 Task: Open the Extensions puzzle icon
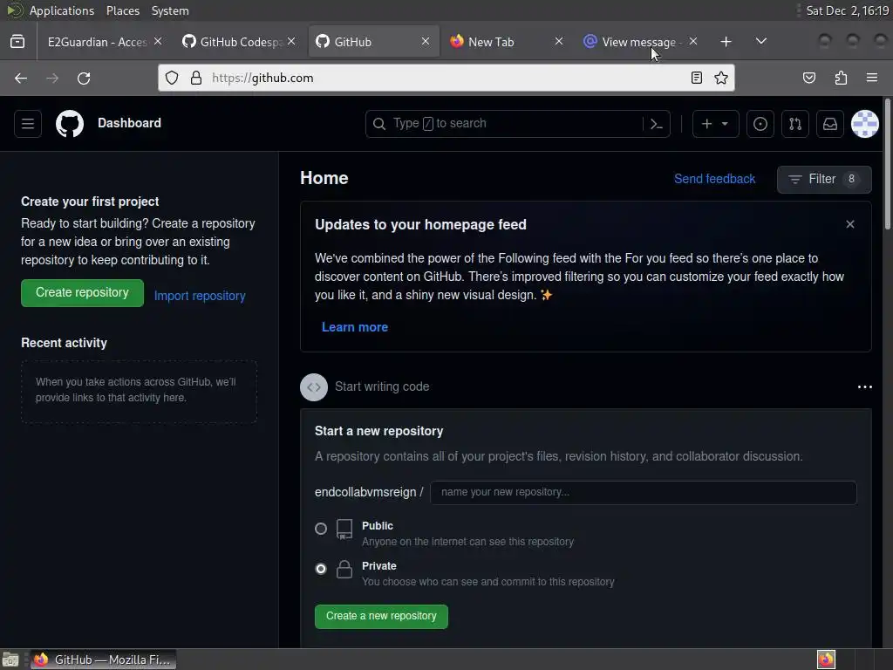841,78
